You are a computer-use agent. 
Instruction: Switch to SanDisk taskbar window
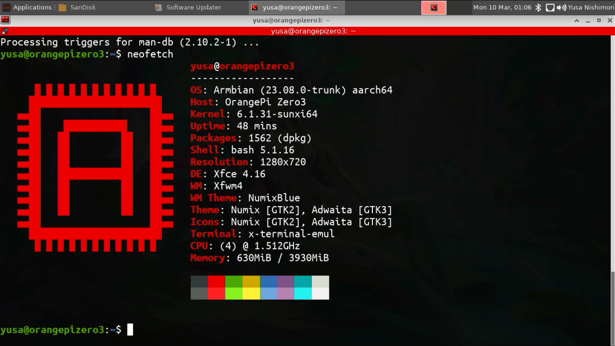[x=77, y=7]
